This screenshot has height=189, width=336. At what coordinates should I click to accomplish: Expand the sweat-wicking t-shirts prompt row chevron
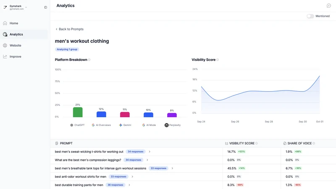coord(150,152)
